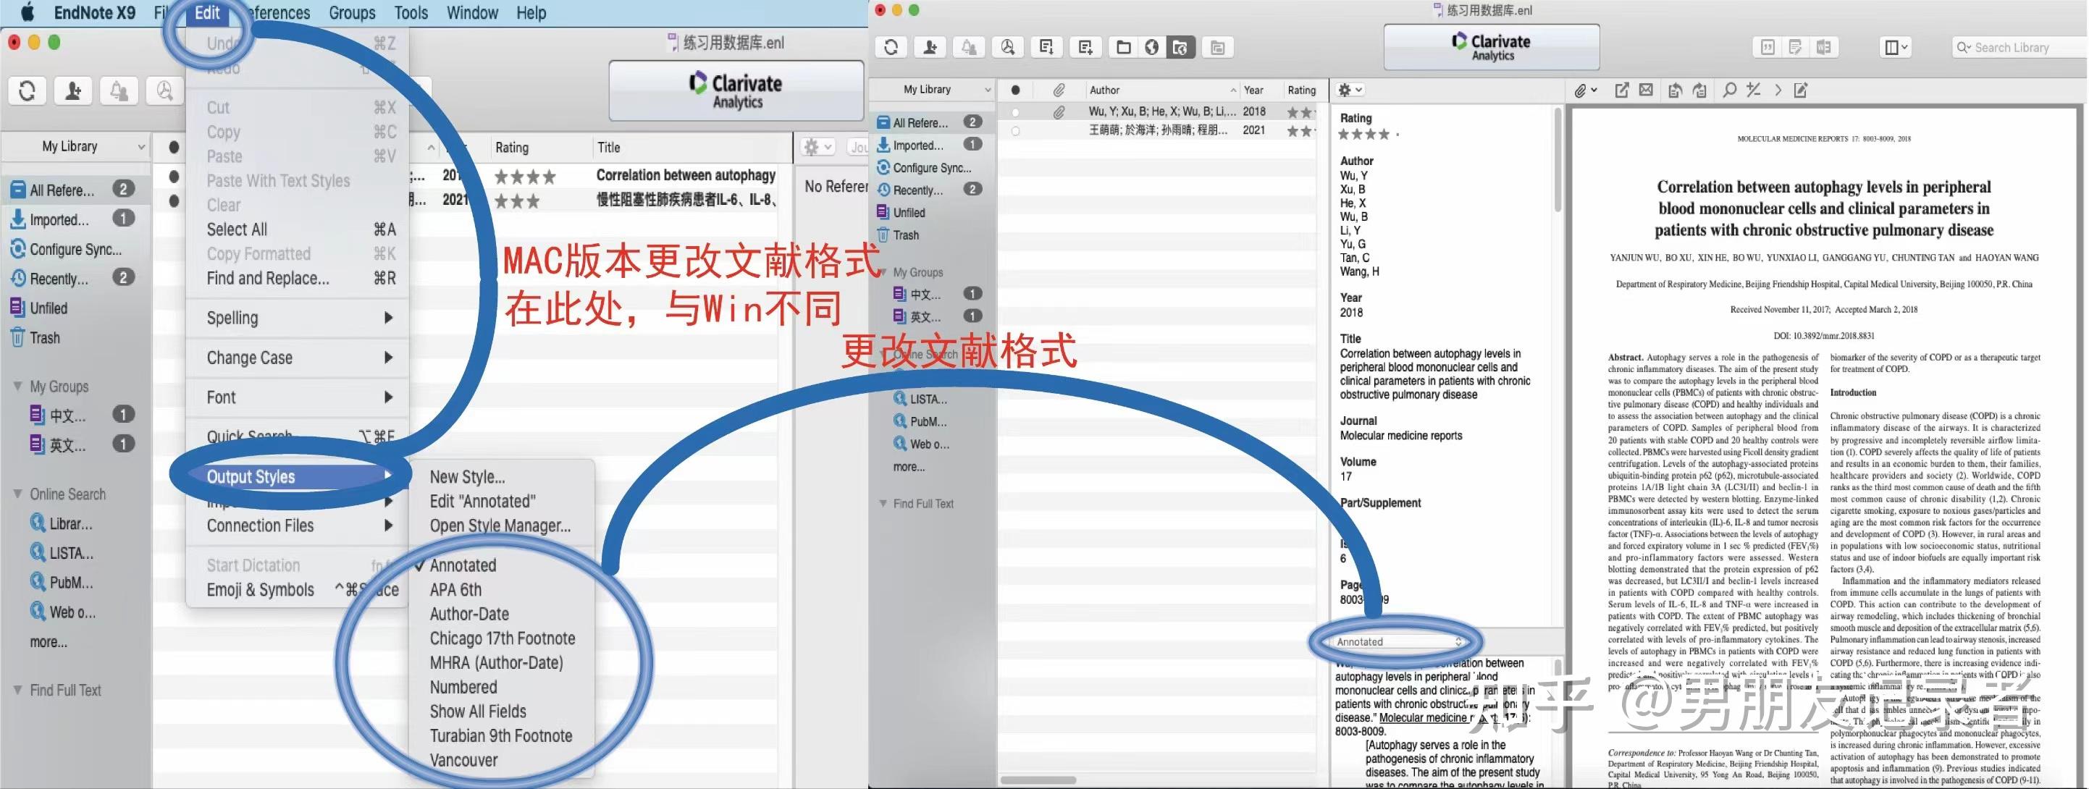Check the Annotated style in Output Styles submenu
Screen dimensions: 2089x789
(465, 565)
